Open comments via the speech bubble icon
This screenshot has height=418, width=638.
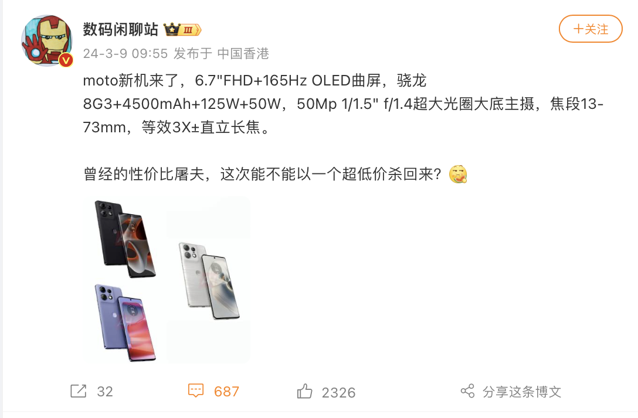[196, 391]
